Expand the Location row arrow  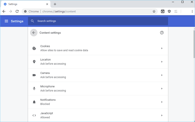tap(162, 62)
